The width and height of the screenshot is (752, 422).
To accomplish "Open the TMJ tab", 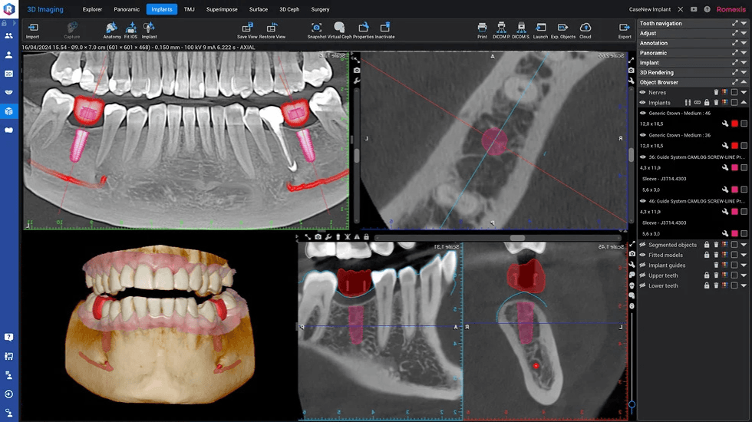I will pos(190,9).
